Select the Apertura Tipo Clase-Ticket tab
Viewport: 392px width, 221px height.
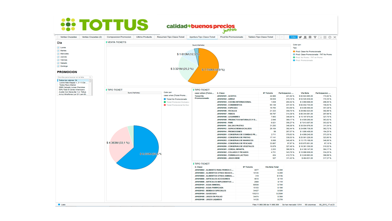[x=202, y=37]
